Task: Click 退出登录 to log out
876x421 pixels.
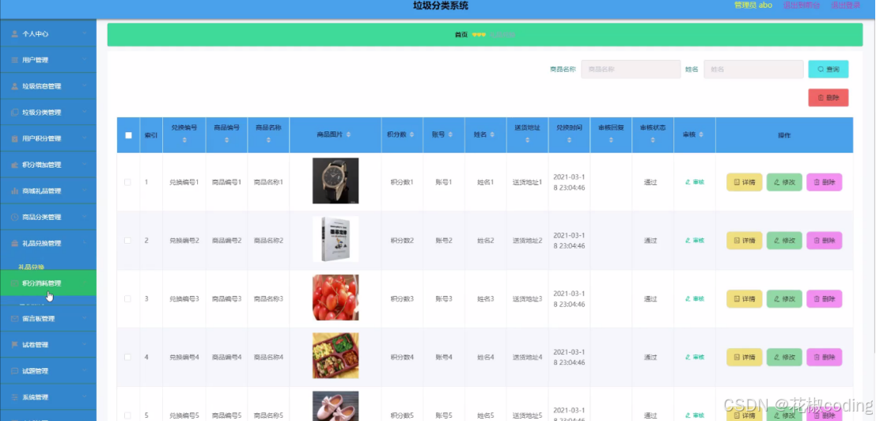Action: [x=846, y=5]
